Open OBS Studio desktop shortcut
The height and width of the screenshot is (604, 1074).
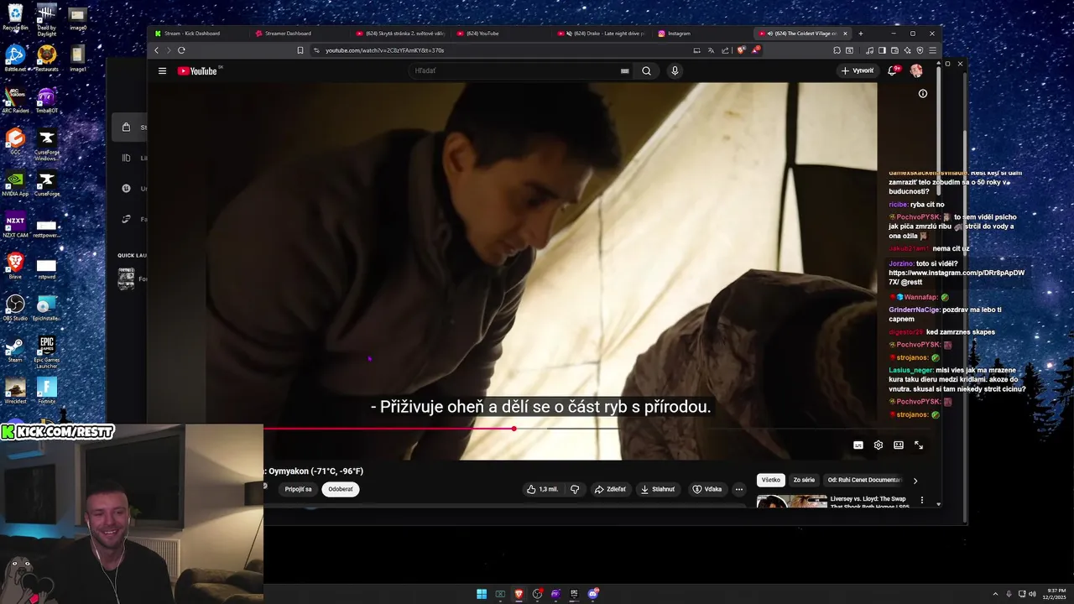[x=15, y=307]
